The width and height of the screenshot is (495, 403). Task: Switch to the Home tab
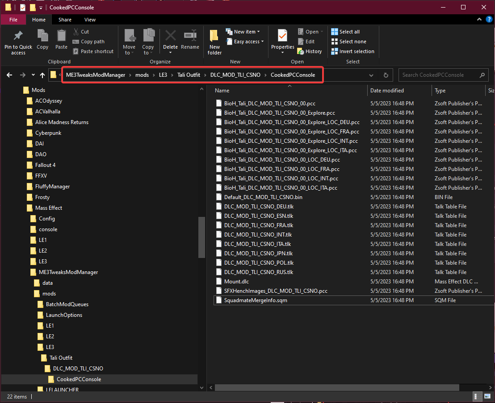click(x=39, y=20)
